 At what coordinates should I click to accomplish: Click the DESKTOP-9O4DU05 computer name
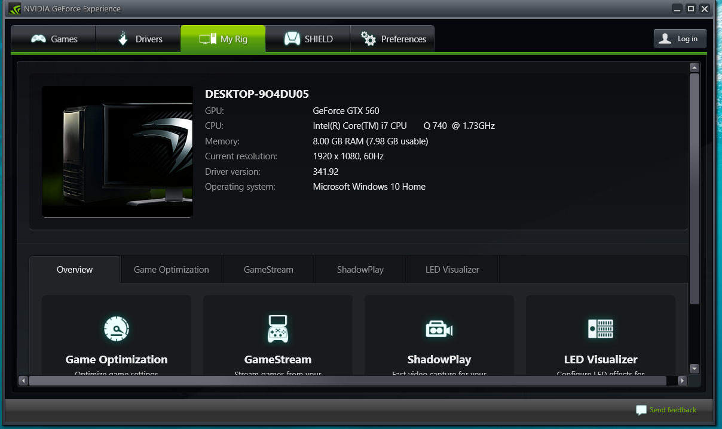(257, 94)
